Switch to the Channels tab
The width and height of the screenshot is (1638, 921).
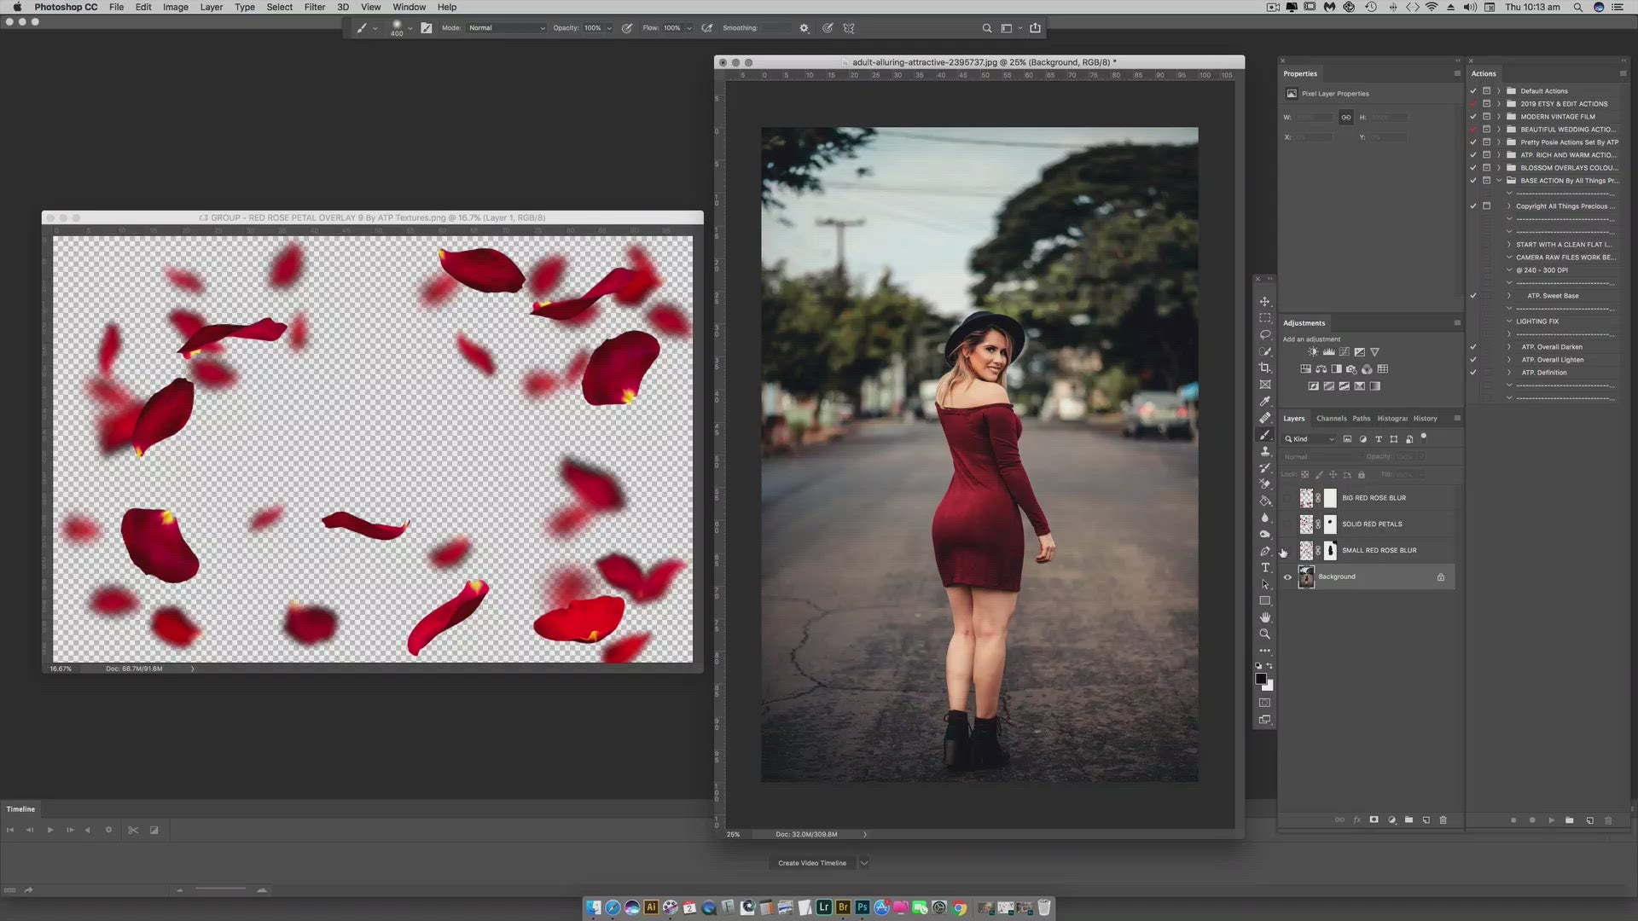(1331, 418)
